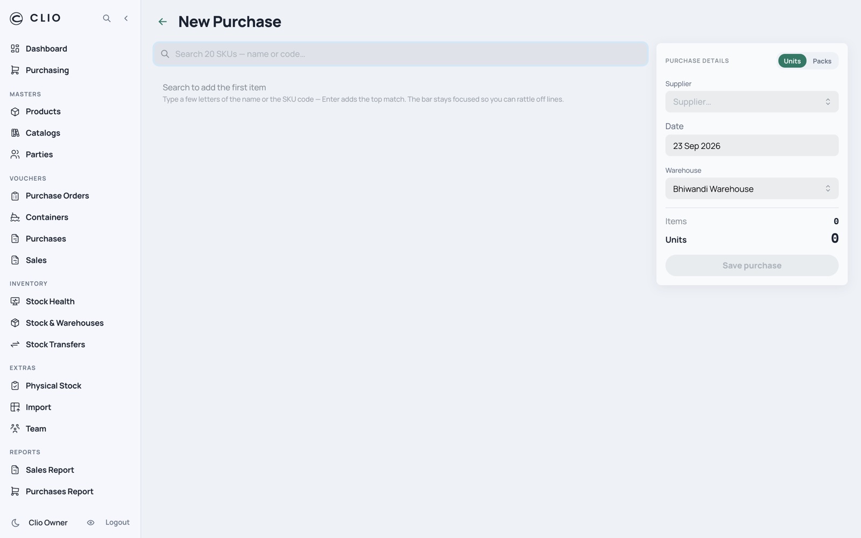Click the Clio Owner user name
Viewport: 861px width, 538px height.
(48, 523)
